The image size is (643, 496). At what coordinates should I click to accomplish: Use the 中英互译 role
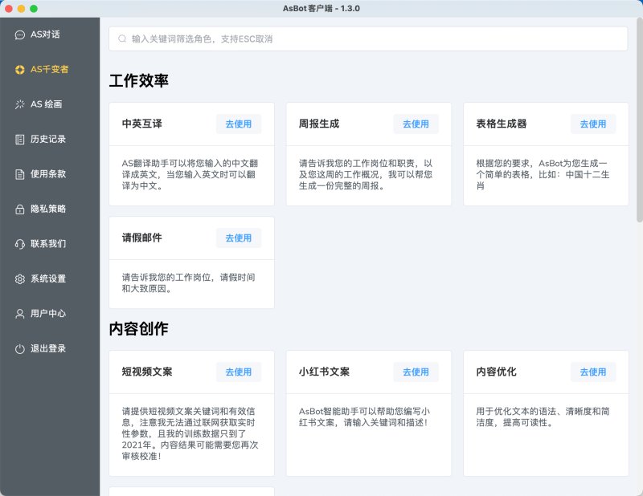pos(239,124)
